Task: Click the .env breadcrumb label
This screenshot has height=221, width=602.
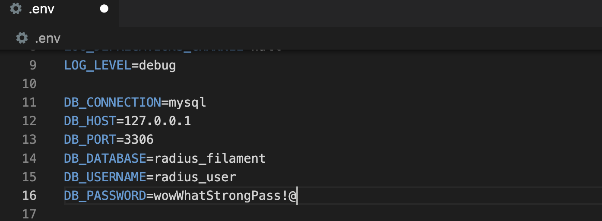Action: (x=48, y=38)
